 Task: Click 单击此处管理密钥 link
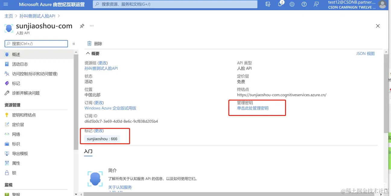[253, 108]
